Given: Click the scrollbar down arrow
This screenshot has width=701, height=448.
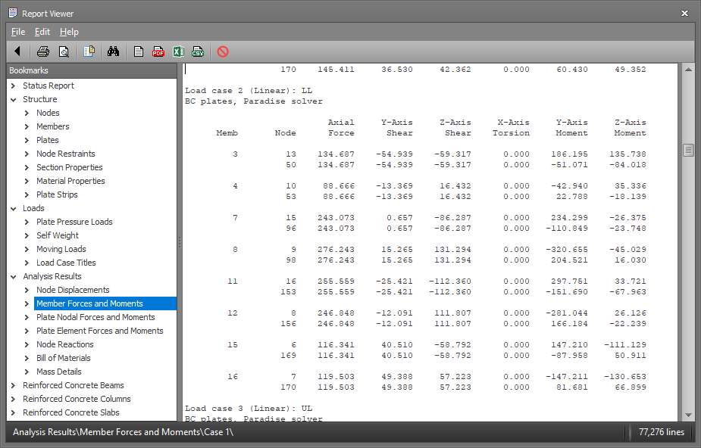Looking at the screenshot, I should 688,415.
